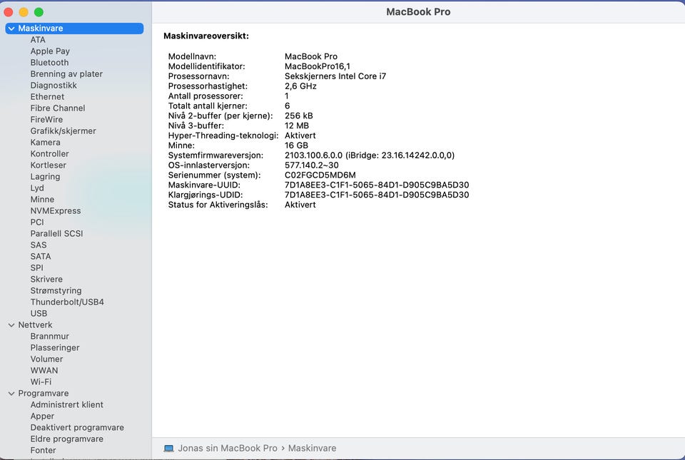Collapse the Nettverk section chevron
Screen dimensions: 685x460
[x=11, y=325]
